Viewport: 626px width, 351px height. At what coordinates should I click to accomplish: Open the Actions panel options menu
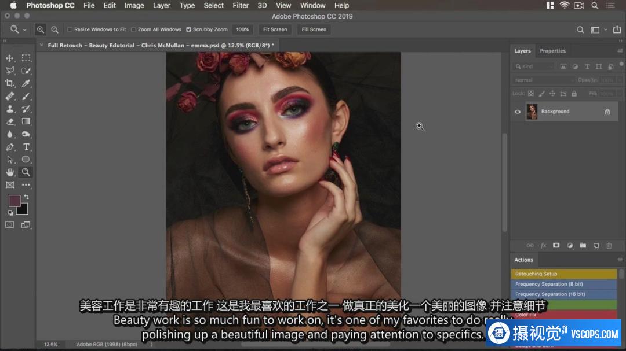(x=620, y=260)
